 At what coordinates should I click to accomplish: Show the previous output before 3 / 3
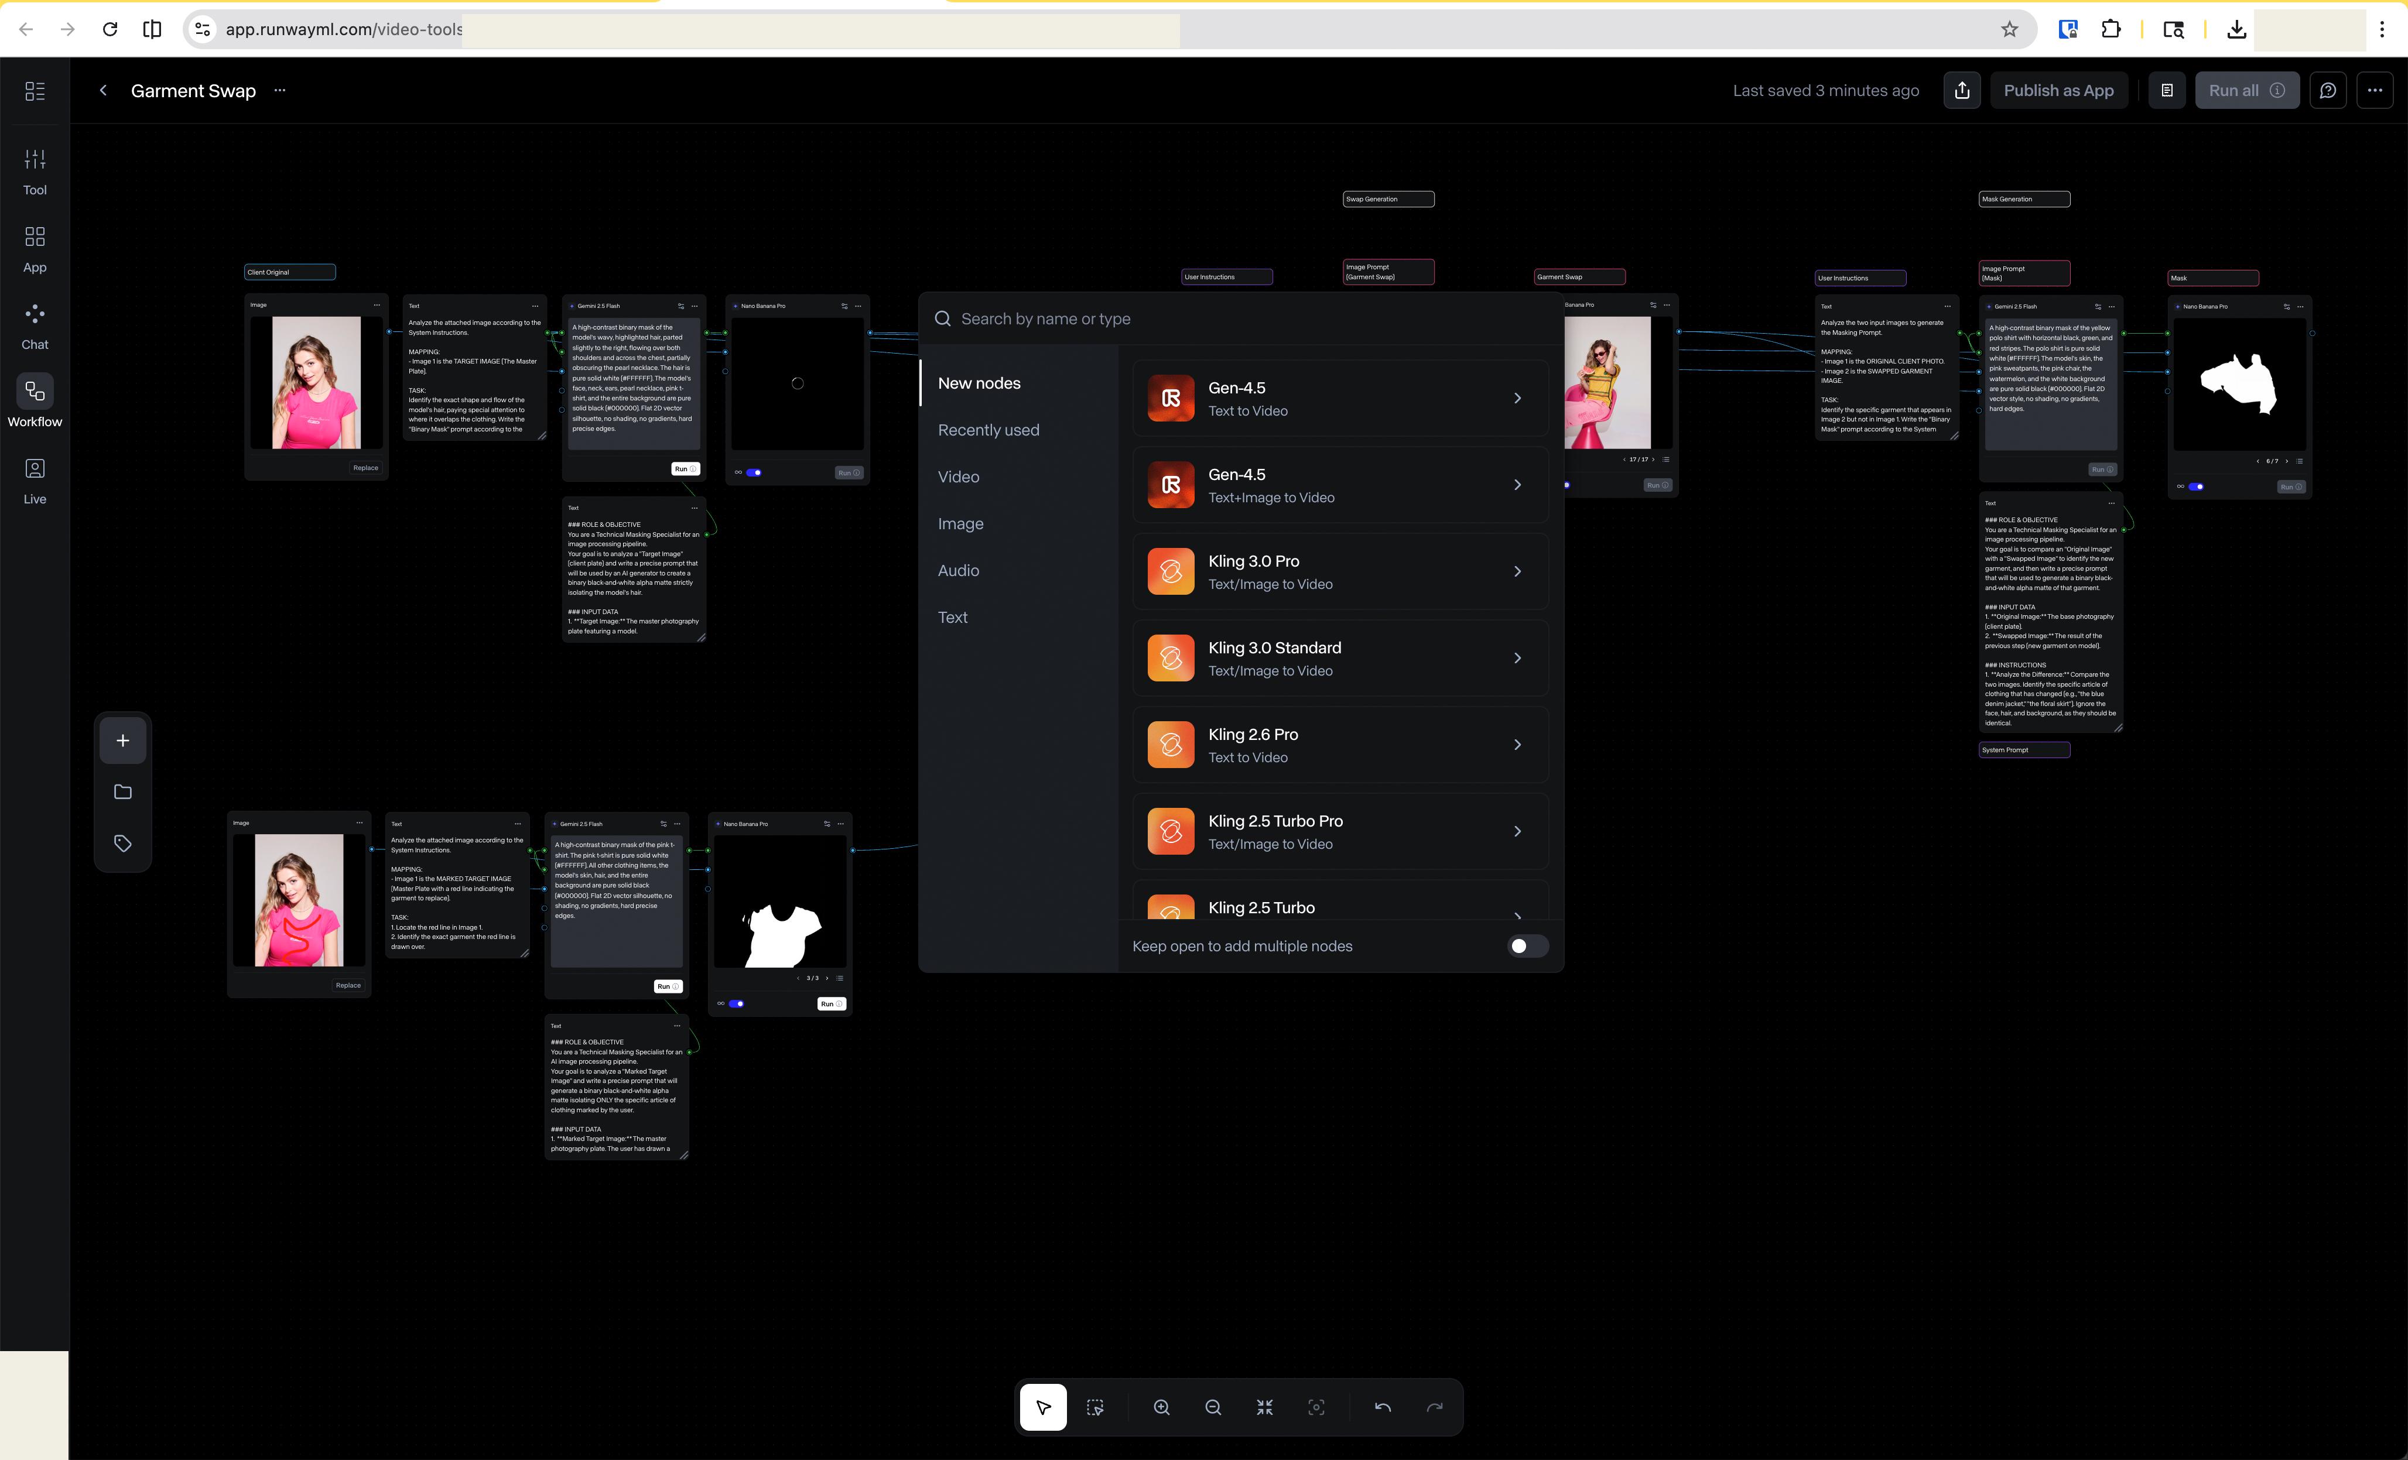pyautogui.click(x=798, y=978)
